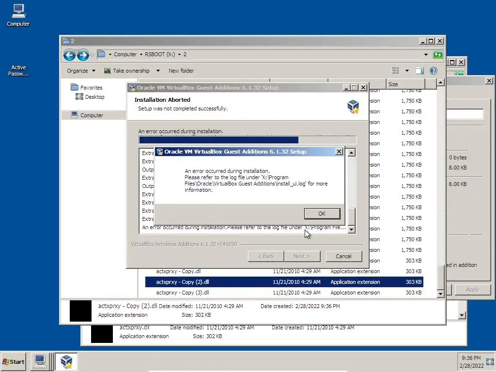The width and height of the screenshot is (496, 372).
Task: Select Desktop in navigation pane
Action: (90, 97)
